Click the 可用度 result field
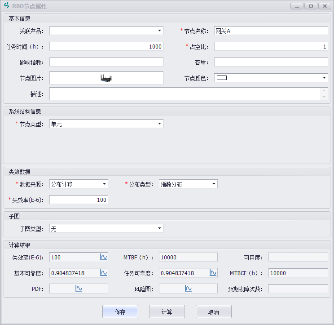 [298, 257]
